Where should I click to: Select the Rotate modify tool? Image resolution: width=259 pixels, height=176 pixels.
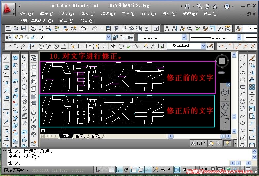pyautogui.click(x=252, y=102)
